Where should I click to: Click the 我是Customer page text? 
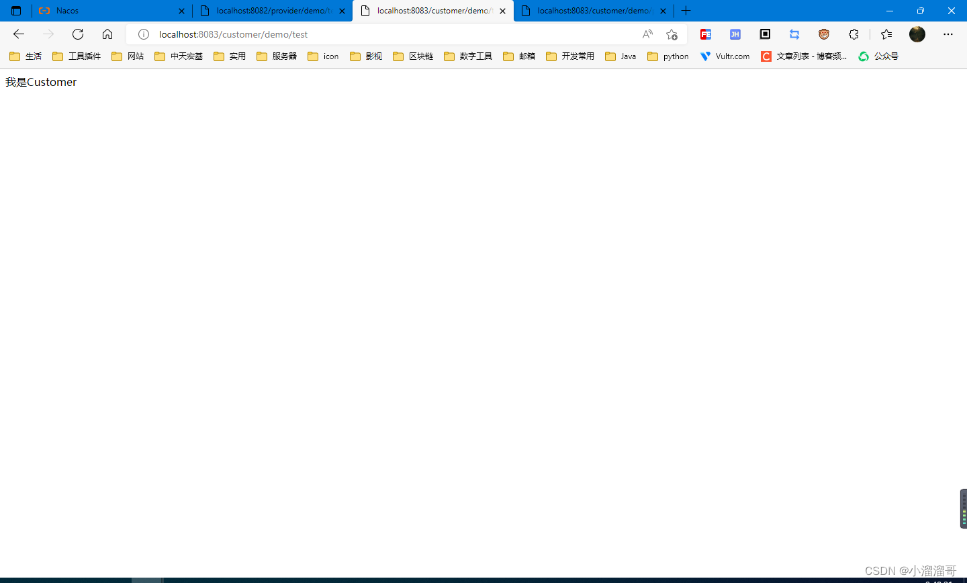(x=41, y=82)
